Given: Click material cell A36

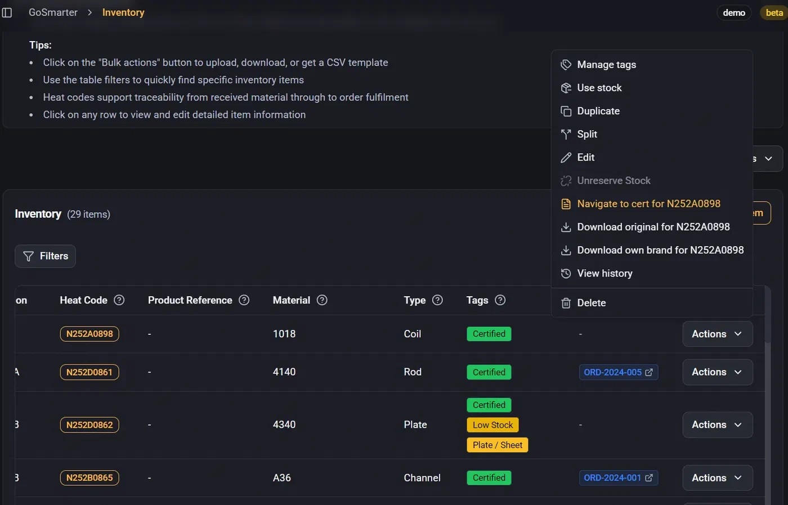Looking at the screenshot, I should tap(282, 478).
